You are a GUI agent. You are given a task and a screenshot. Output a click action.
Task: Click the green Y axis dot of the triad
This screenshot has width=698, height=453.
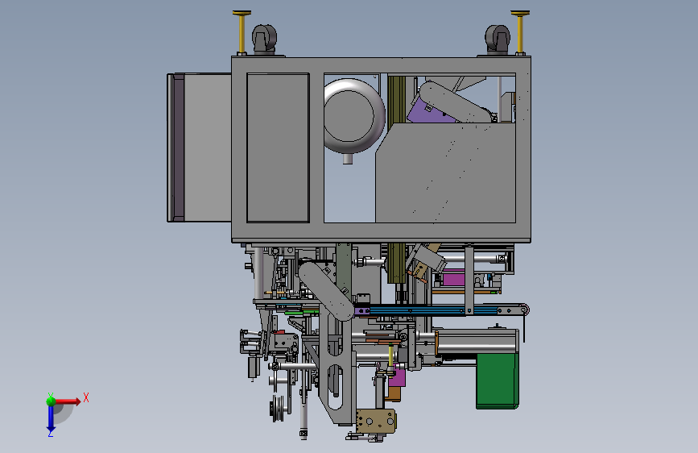51,401
